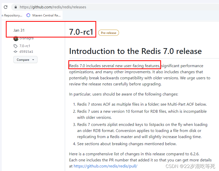Open the 7.0-rc1 release title

pyautogui.click(x=81, y=32)
